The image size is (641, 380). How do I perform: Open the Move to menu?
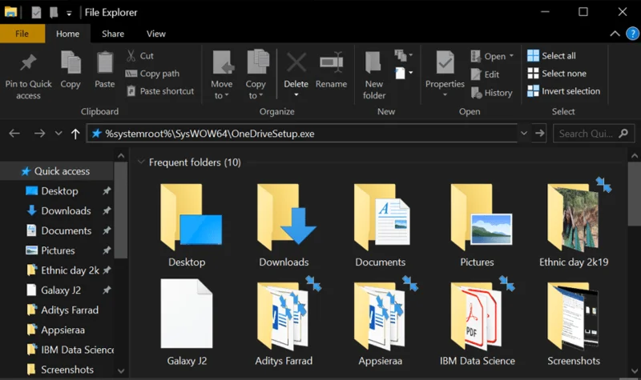tap(222, 75)
